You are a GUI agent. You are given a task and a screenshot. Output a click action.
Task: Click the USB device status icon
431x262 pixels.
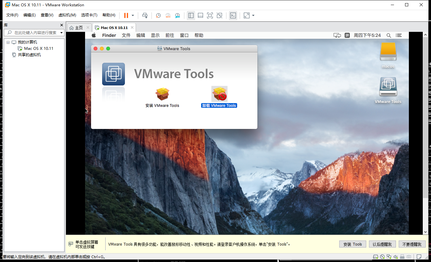tap(402, 257)
